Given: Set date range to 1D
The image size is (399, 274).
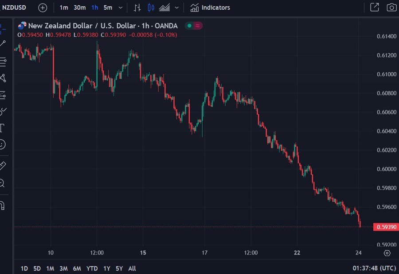Looking at the screenshot, I should [x=24, y=268].
